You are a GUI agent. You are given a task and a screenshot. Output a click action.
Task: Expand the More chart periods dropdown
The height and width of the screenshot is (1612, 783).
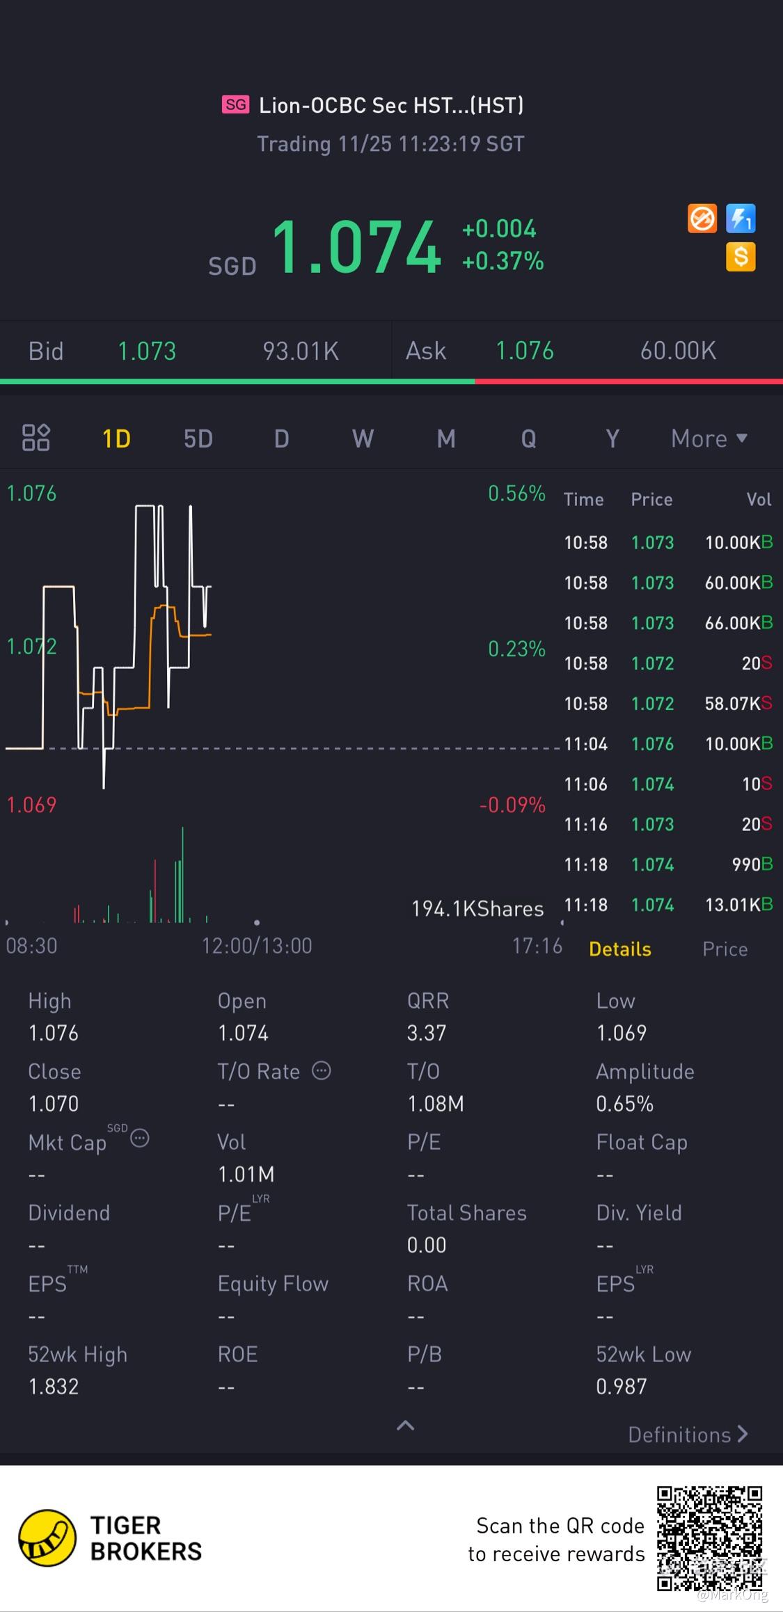coord(709,438)
